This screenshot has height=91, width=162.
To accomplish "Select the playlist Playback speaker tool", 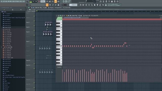I will [x=46, y=8].
